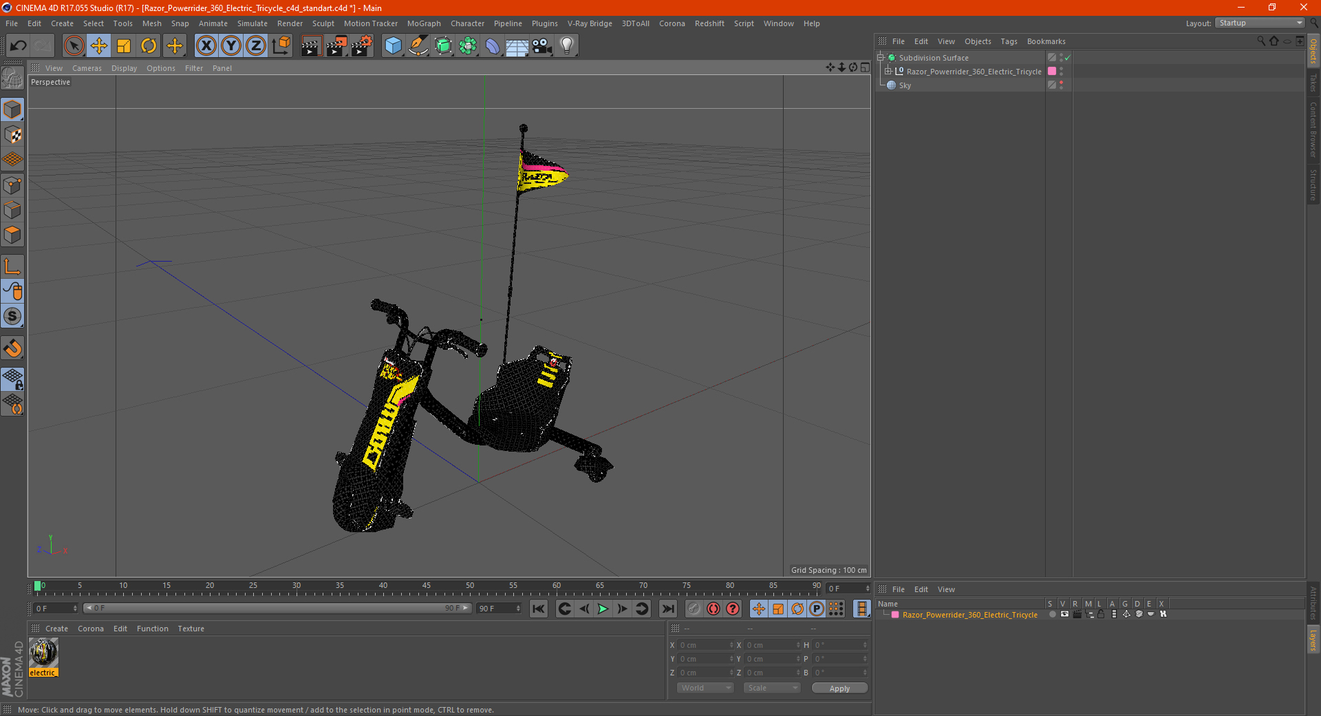This screenshot has width=1321, height=716.
Task: Open the Simulate menu
Action: point(253,23)
